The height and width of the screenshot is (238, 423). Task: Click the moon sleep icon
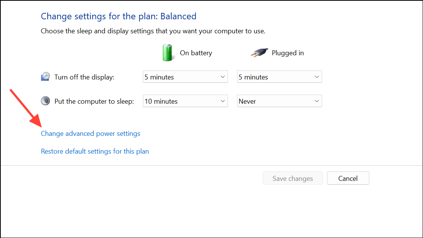(45, 101)
